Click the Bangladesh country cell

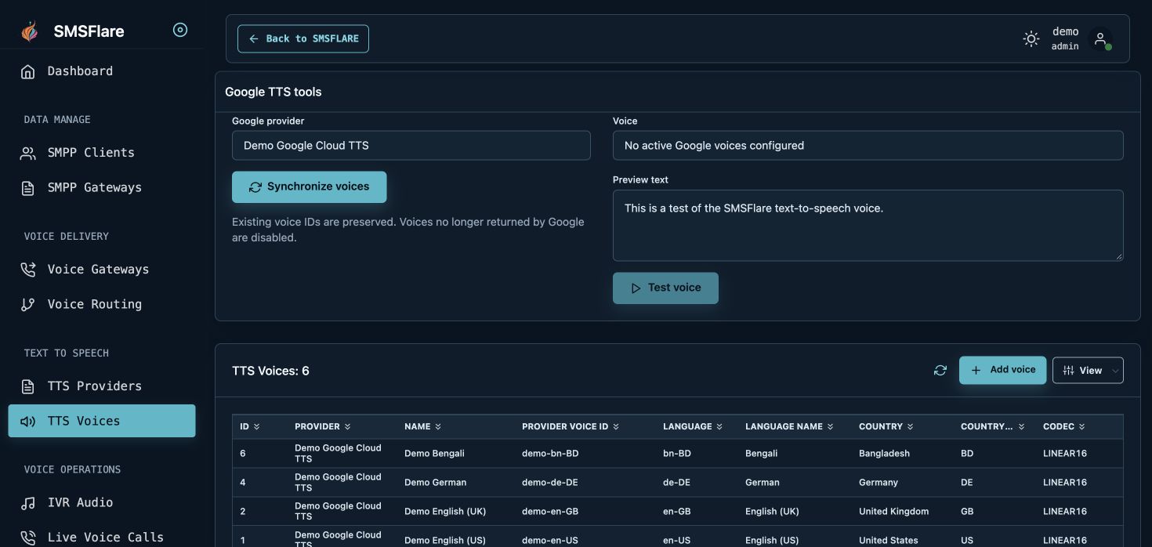(885, 454)
